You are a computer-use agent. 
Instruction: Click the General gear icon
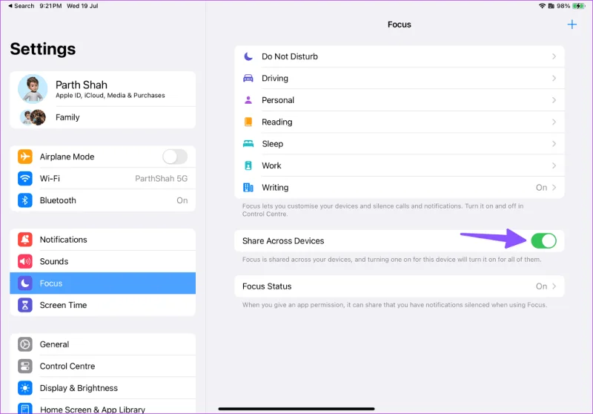25,344
